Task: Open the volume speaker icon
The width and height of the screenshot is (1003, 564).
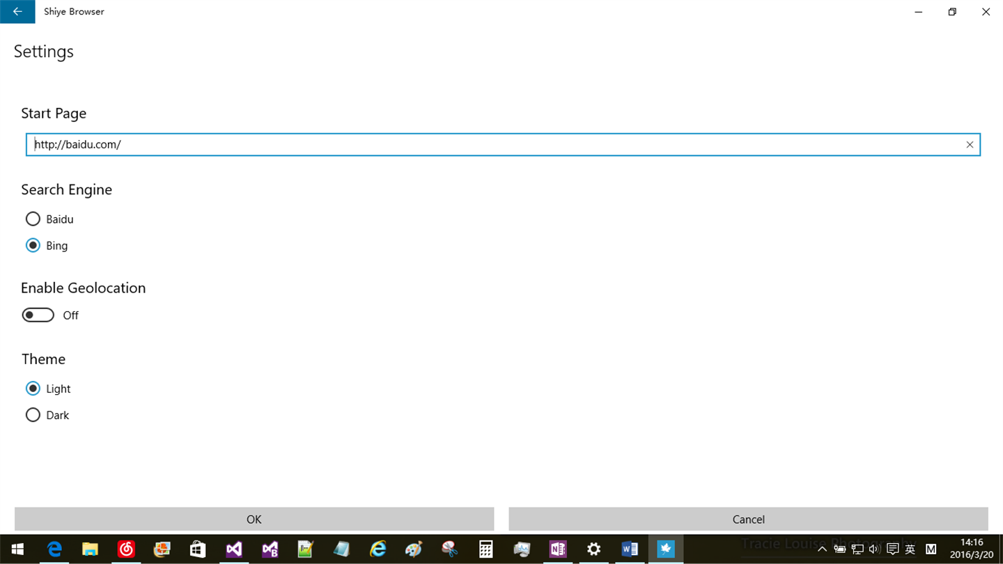Action: 875,549
